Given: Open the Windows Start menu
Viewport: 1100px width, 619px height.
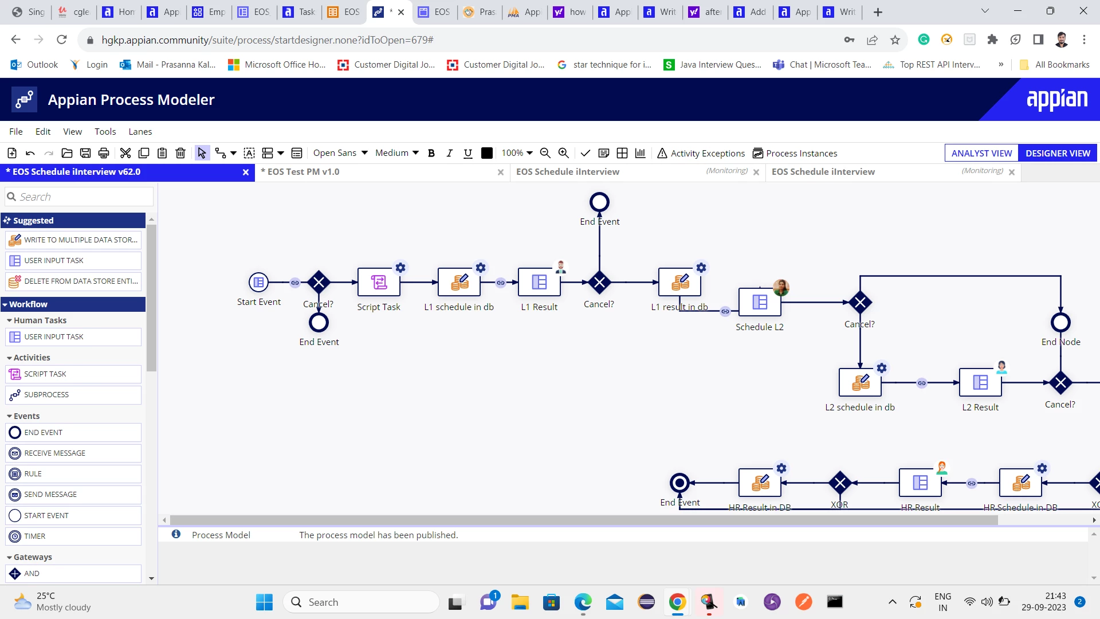Looking at the screenshot, I should (x=264, y=602).
